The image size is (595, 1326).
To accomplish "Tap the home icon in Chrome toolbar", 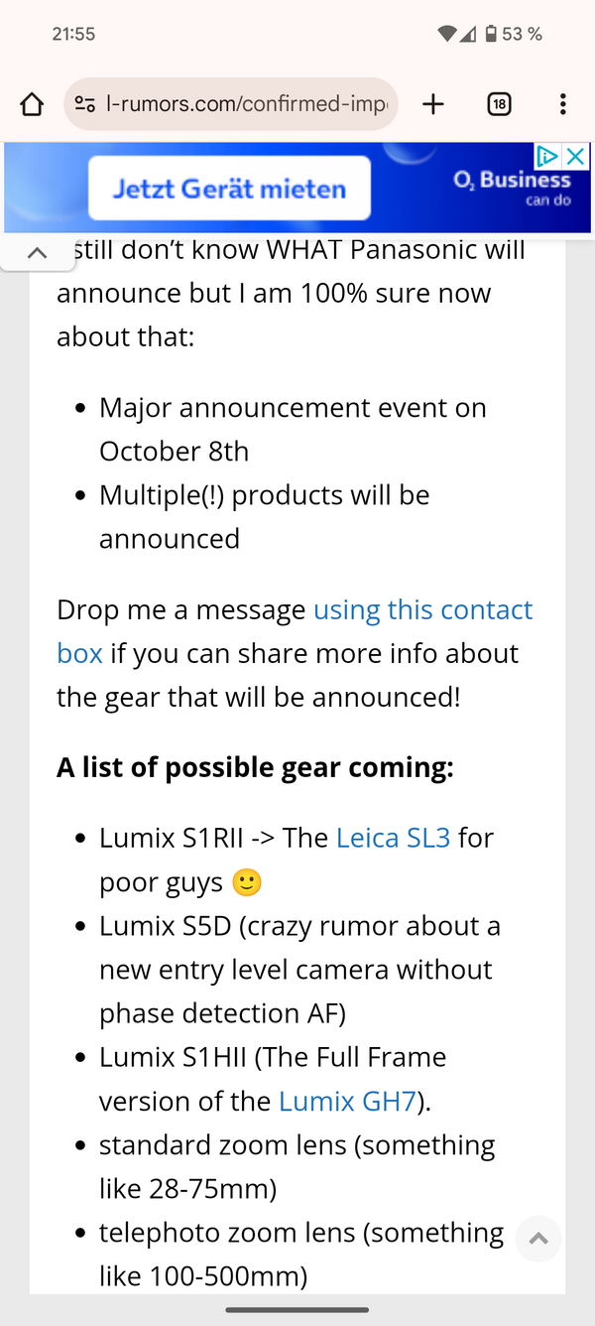I will pos(31,103).
